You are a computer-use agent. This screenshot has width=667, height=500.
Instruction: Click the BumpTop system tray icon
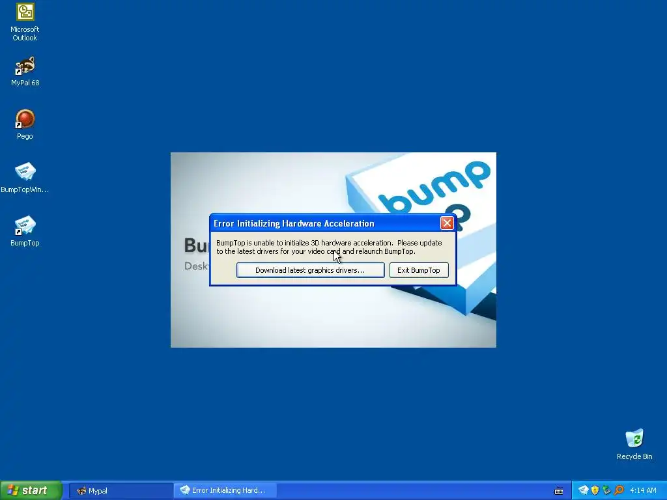[x=583, y=490]
